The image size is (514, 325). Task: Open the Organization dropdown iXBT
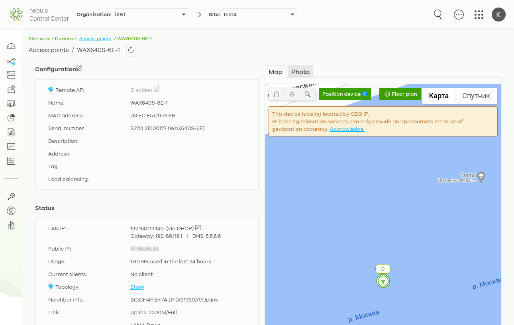coord(151,14)
